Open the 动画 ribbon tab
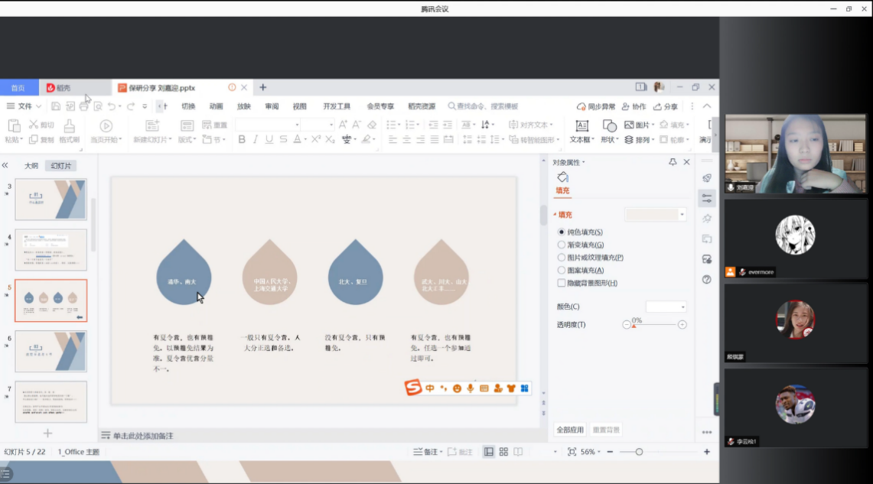873x484 pixels. point(216,106)
